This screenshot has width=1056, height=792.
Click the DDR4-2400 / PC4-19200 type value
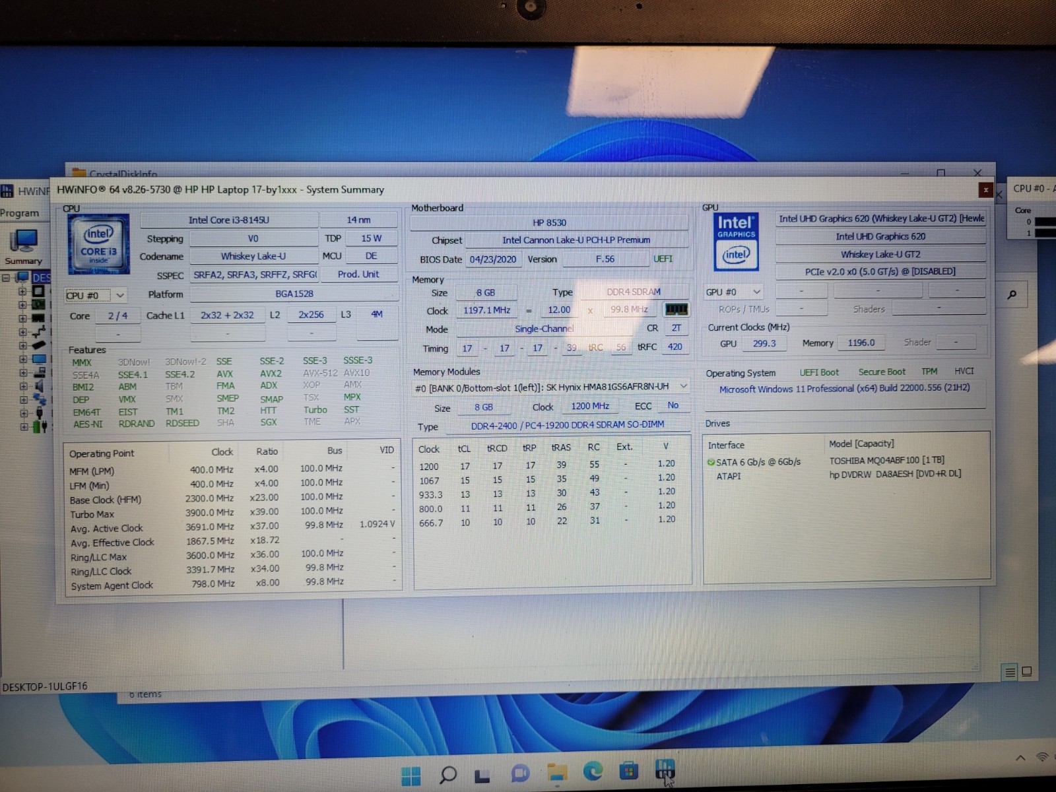point(568,425)
